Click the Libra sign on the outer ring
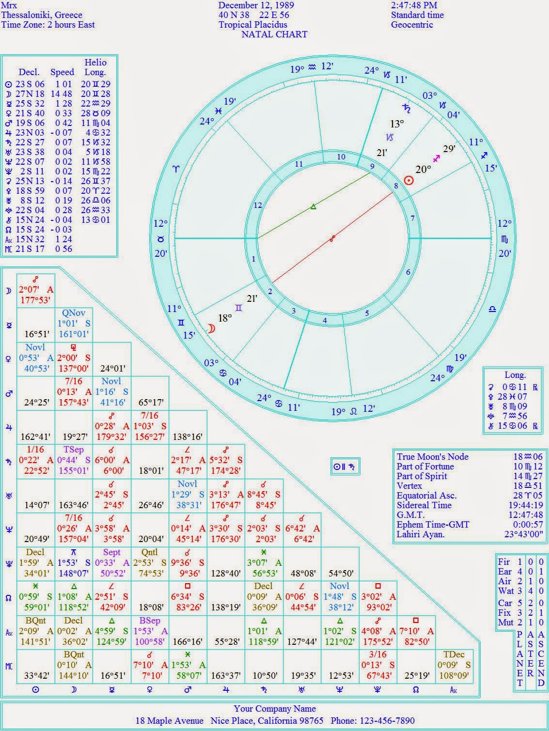This screenshot has height=731, width=549. (x=492, y=309)
